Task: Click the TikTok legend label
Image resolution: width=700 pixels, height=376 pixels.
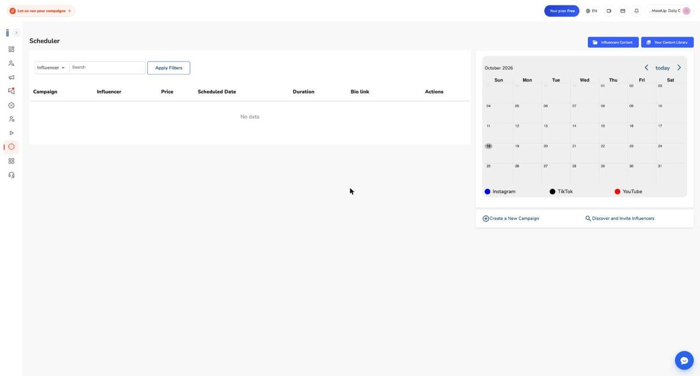Action: click(565, 192)
